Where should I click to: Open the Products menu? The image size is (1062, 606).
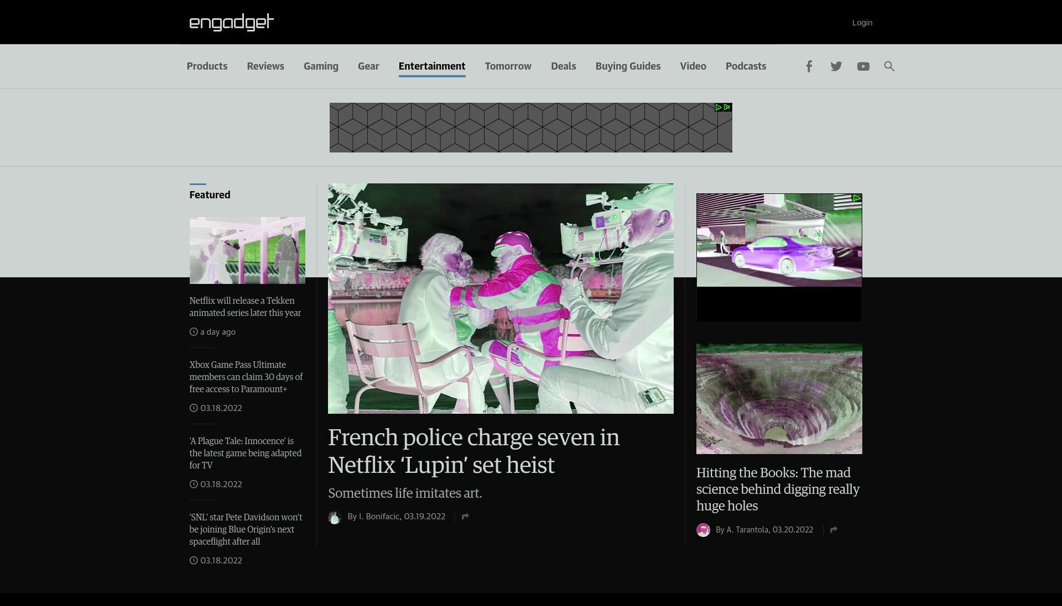pos(207,66)
